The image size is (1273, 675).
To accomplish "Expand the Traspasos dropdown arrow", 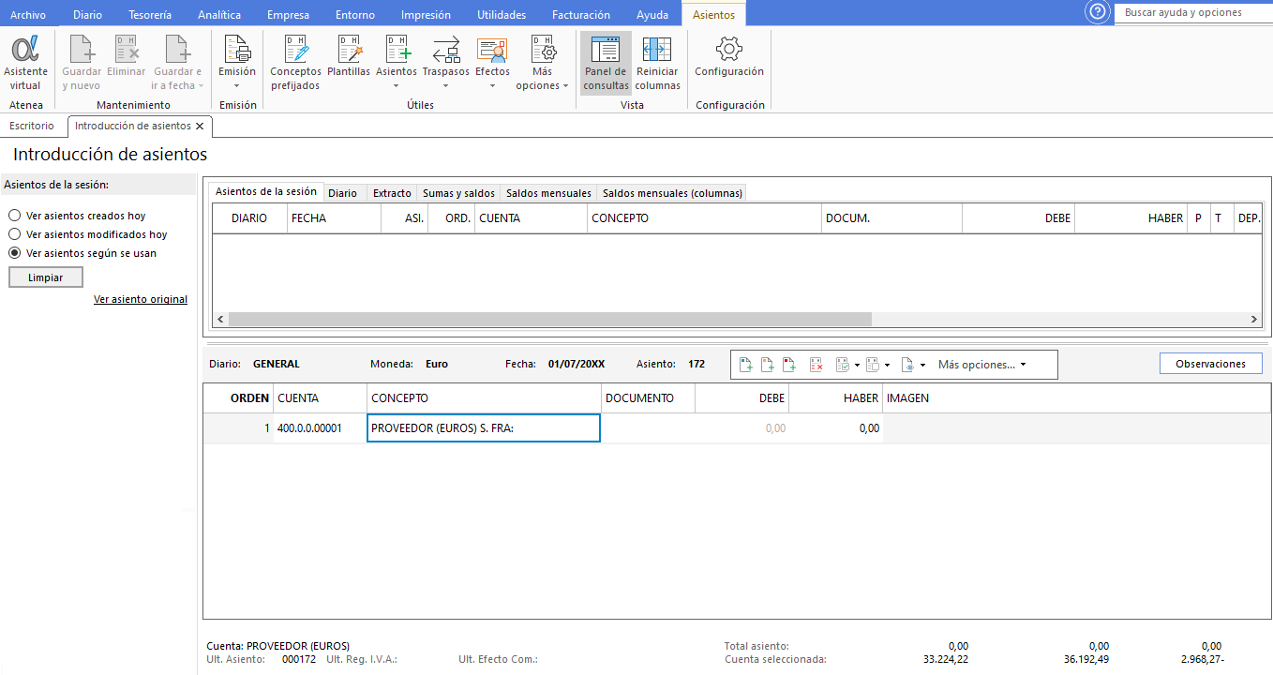I will click(446, 86).
